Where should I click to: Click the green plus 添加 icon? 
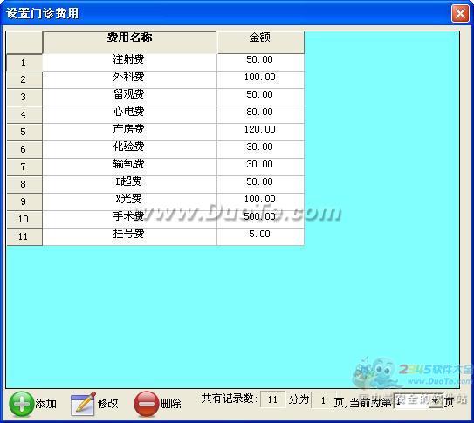pyautogui.click(x=21, y=404)
